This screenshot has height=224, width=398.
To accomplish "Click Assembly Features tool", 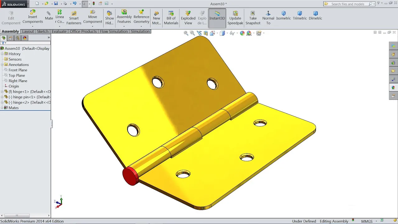I will point(124,16).
